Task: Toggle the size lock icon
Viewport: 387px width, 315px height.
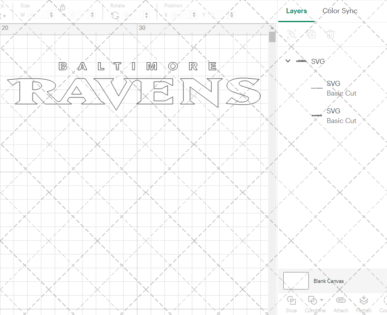Action: [63, 7]
